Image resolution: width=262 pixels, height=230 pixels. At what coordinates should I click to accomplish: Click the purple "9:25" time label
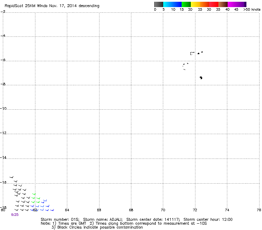(x=15, y=215)
